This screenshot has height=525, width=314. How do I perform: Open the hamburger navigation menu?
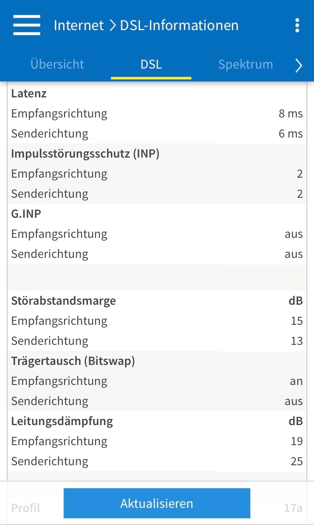[27, 25]
